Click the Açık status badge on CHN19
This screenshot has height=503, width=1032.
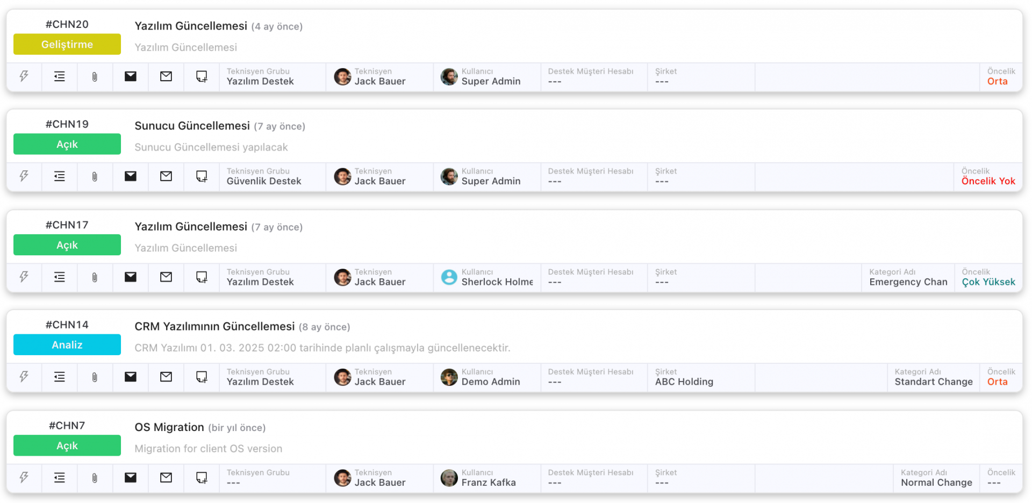coord(67,145)
